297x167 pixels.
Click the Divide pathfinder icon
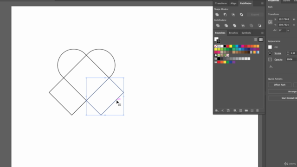pos(218,26)
